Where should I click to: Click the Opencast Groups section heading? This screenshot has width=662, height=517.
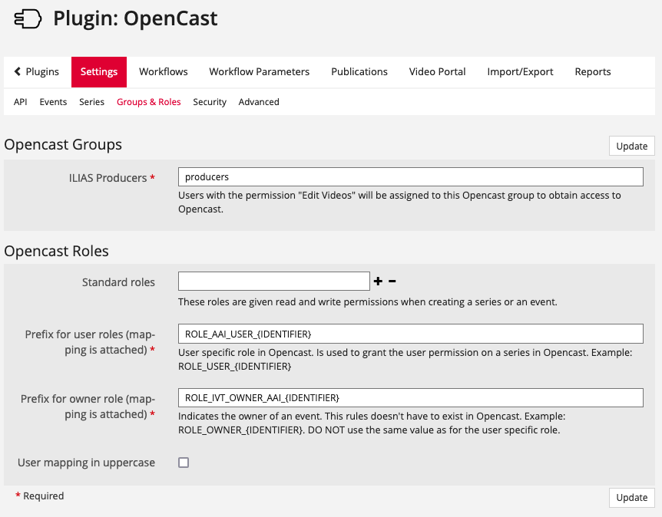pyautogui.click(x=63, y=145)
